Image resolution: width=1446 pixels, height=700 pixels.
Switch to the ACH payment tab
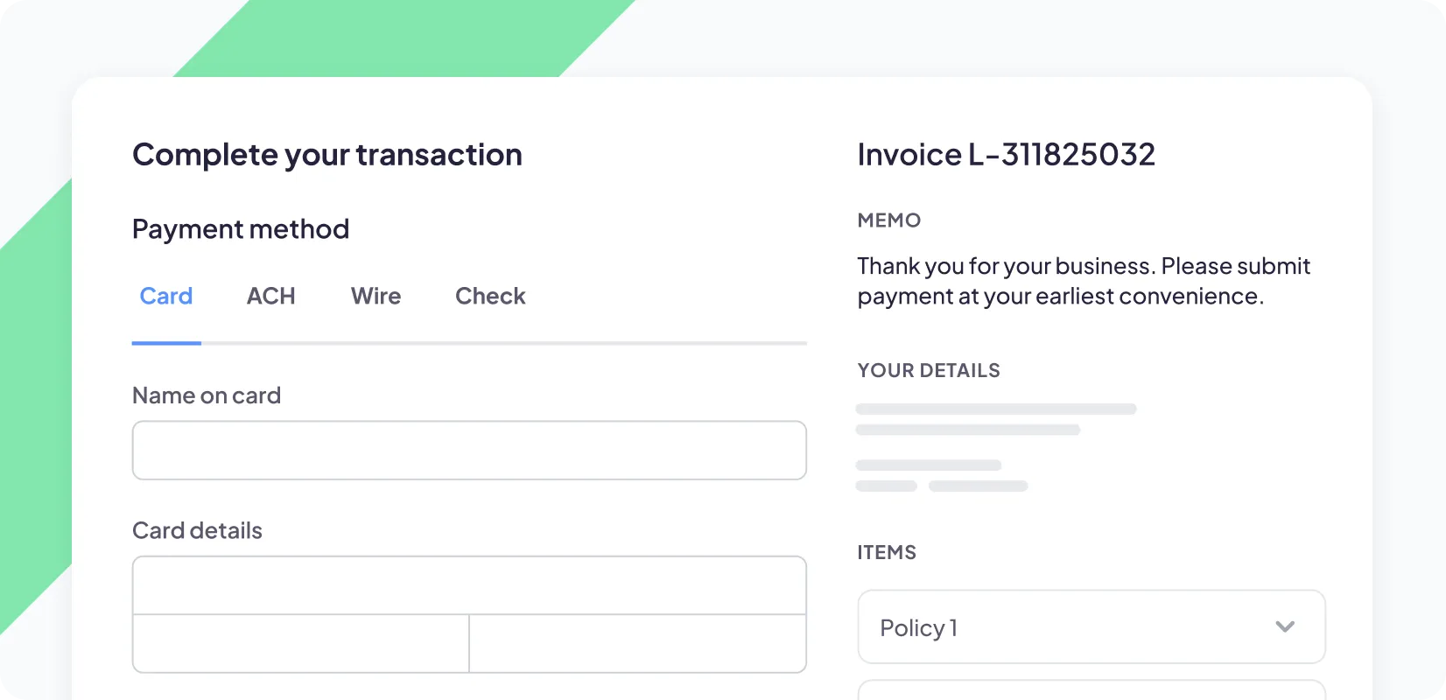pyautogui.click(x=270, y=297)
